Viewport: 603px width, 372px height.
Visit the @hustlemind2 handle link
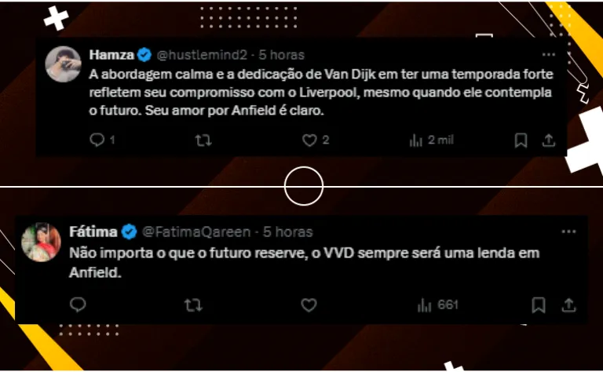pos(202,55)
